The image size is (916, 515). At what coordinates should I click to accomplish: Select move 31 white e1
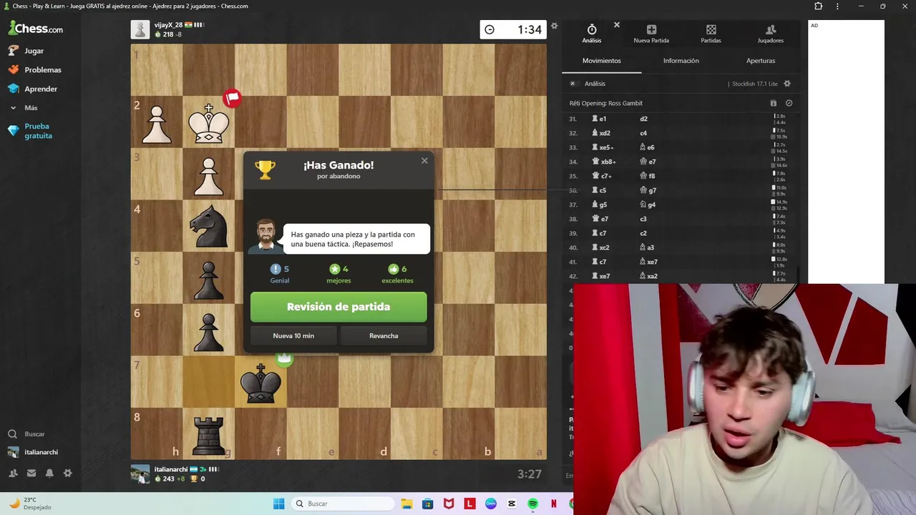pos(599,119)
